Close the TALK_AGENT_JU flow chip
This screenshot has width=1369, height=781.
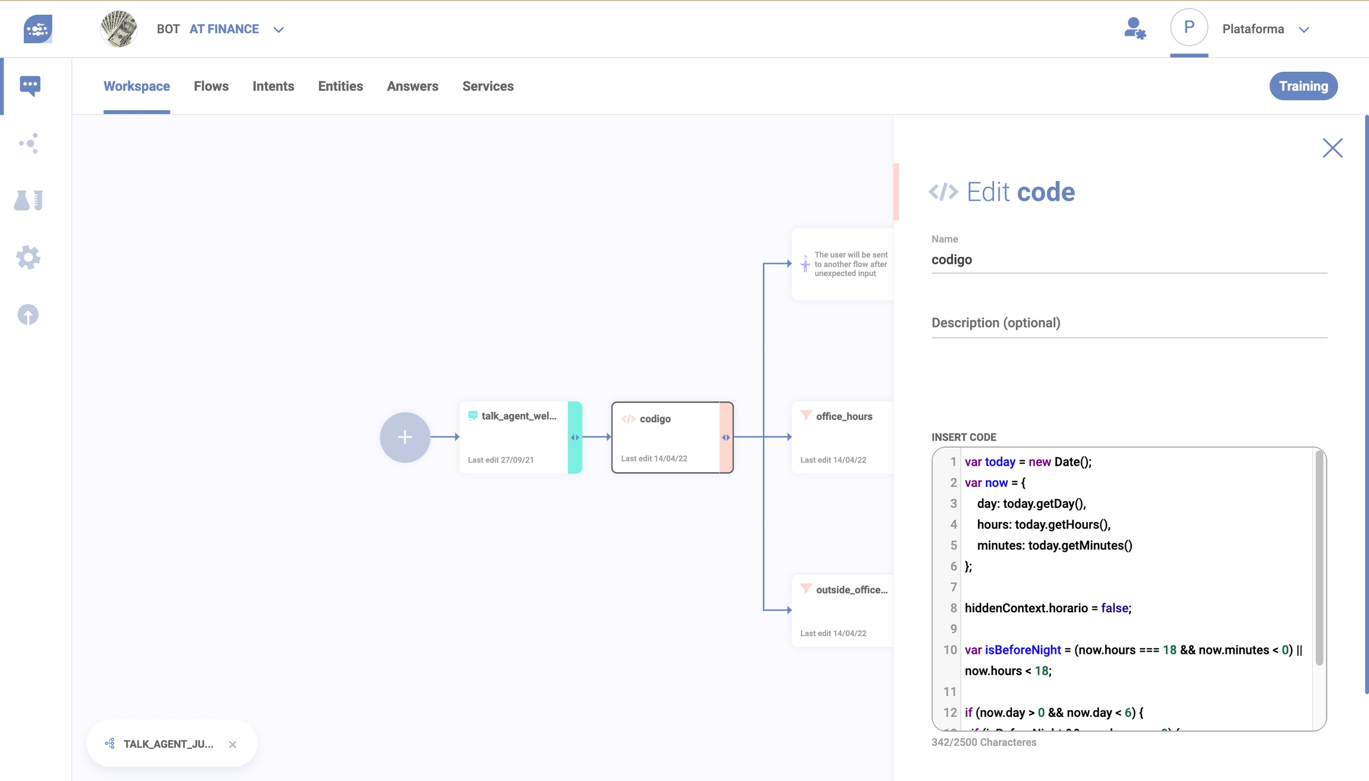(x=233, y=744)
